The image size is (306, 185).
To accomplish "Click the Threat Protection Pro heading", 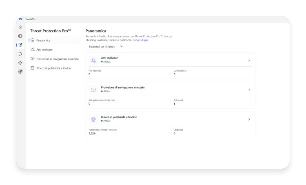I will (x=50, y=31).
